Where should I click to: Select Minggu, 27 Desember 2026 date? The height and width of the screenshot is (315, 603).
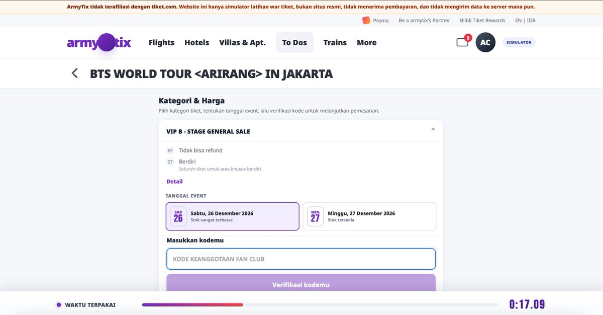369,216
